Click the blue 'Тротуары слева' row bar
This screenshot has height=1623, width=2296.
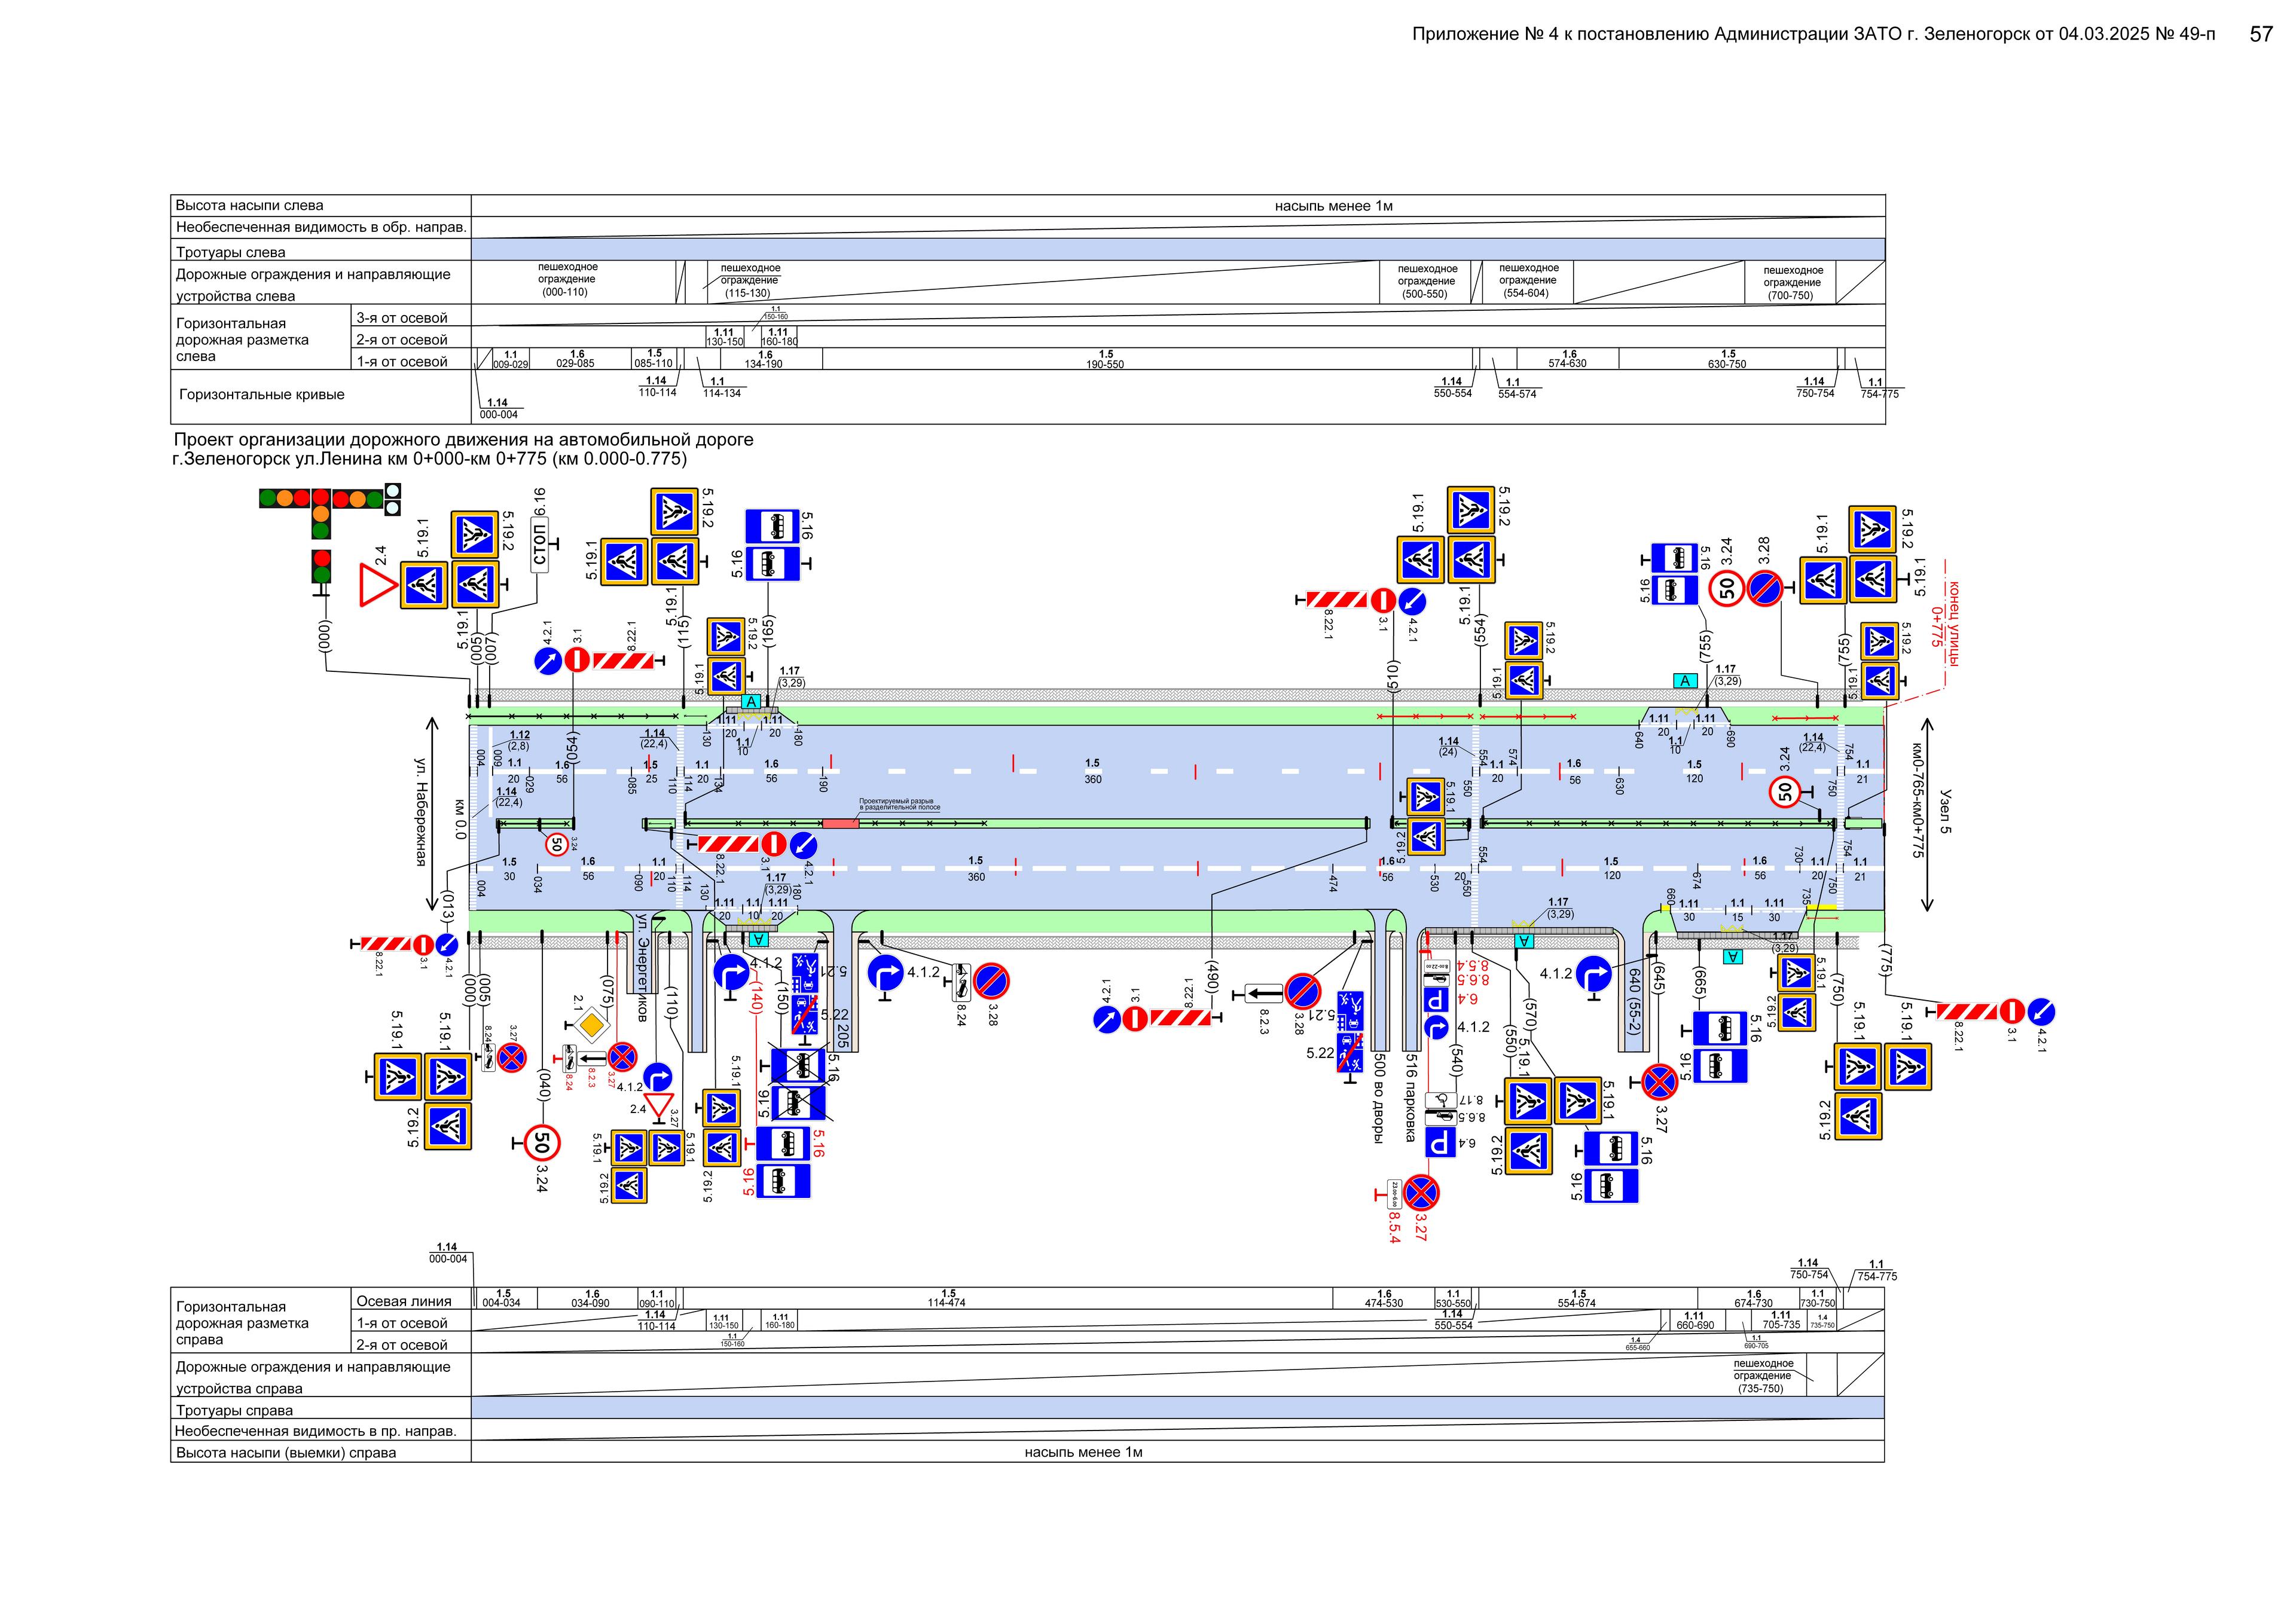pos(1177,250)
